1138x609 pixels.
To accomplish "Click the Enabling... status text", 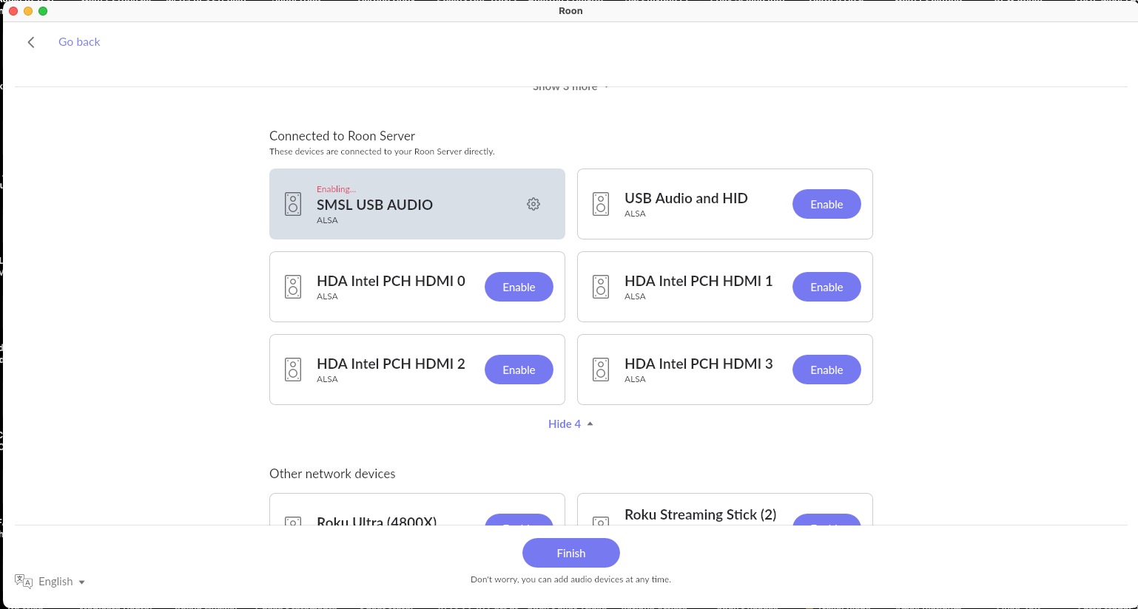I will click(x=336, y=189).
